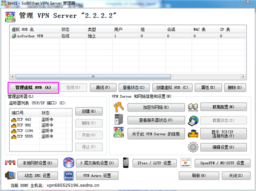Click the gear icon beside 编辑设置

tap(193, 147)
